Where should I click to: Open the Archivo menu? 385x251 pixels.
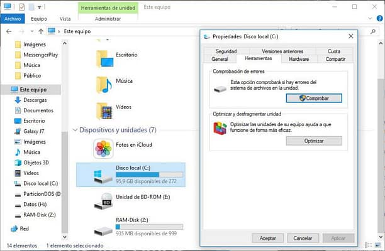pyautogui.click(x=13, y=19)
